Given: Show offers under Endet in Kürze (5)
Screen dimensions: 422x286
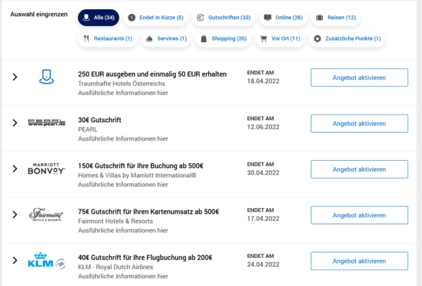Looking at the screenshot, I should (x=156, y=17).
